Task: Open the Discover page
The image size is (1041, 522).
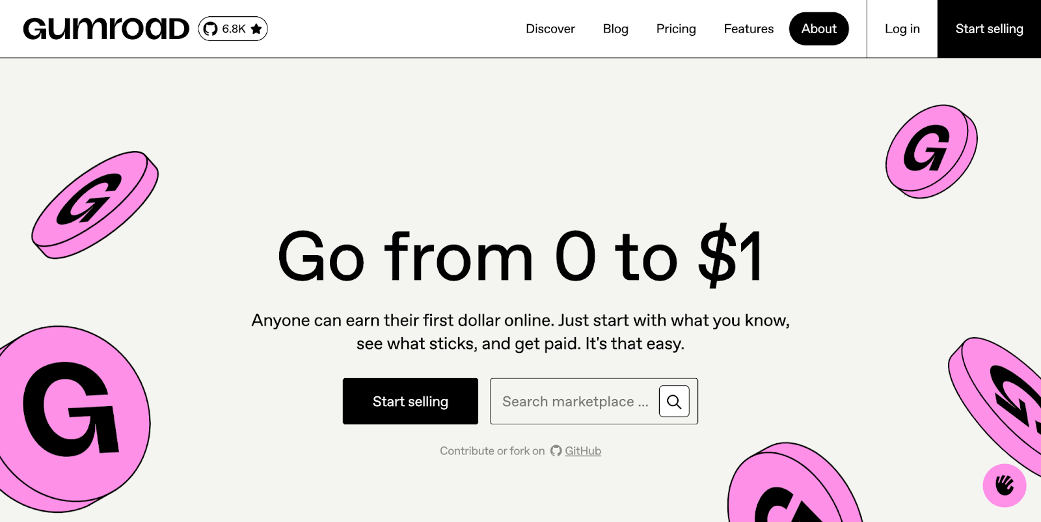Action: click(550, 29)
